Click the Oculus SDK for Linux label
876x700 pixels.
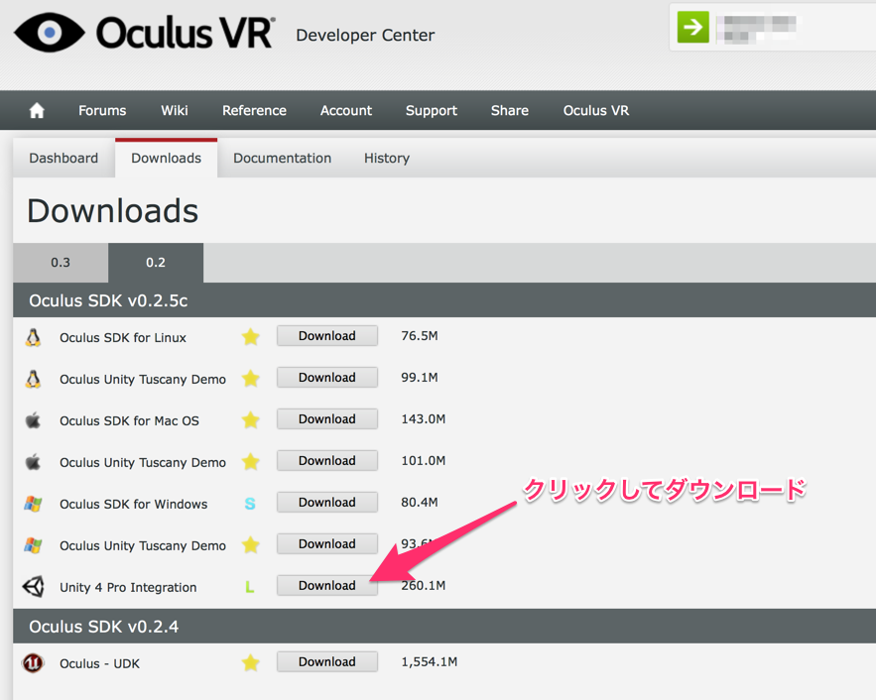[x=123, y=338]
